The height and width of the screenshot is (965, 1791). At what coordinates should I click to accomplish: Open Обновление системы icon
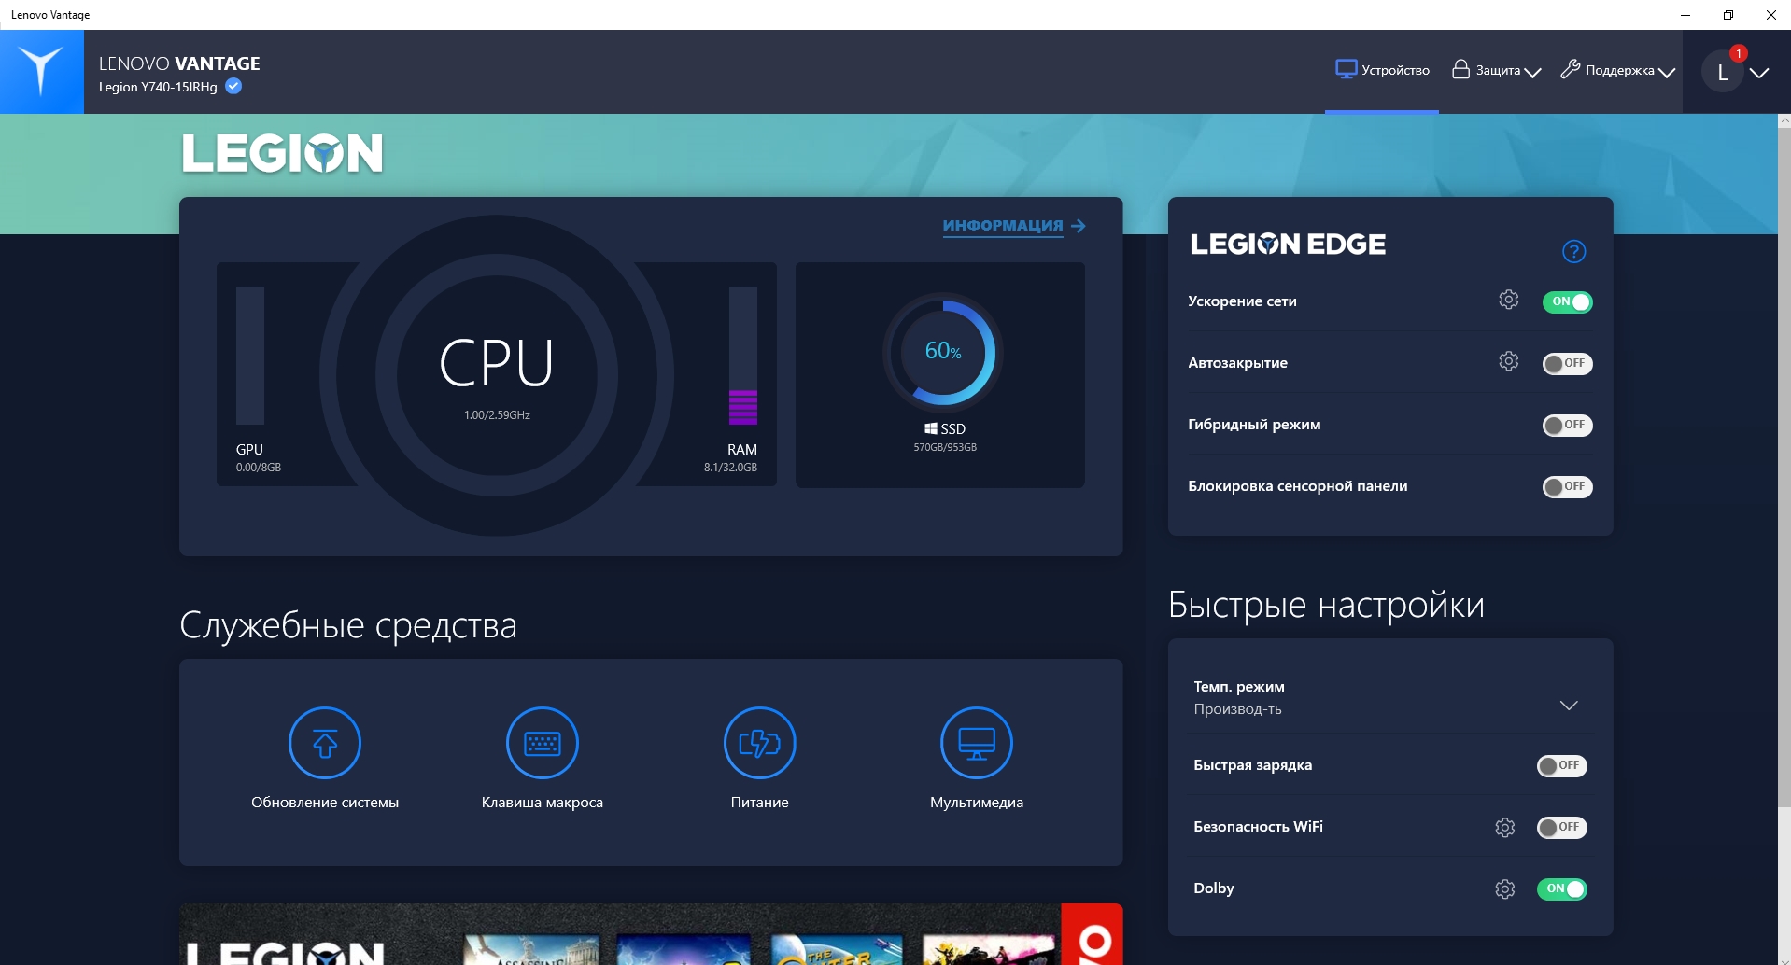point(325,743)
